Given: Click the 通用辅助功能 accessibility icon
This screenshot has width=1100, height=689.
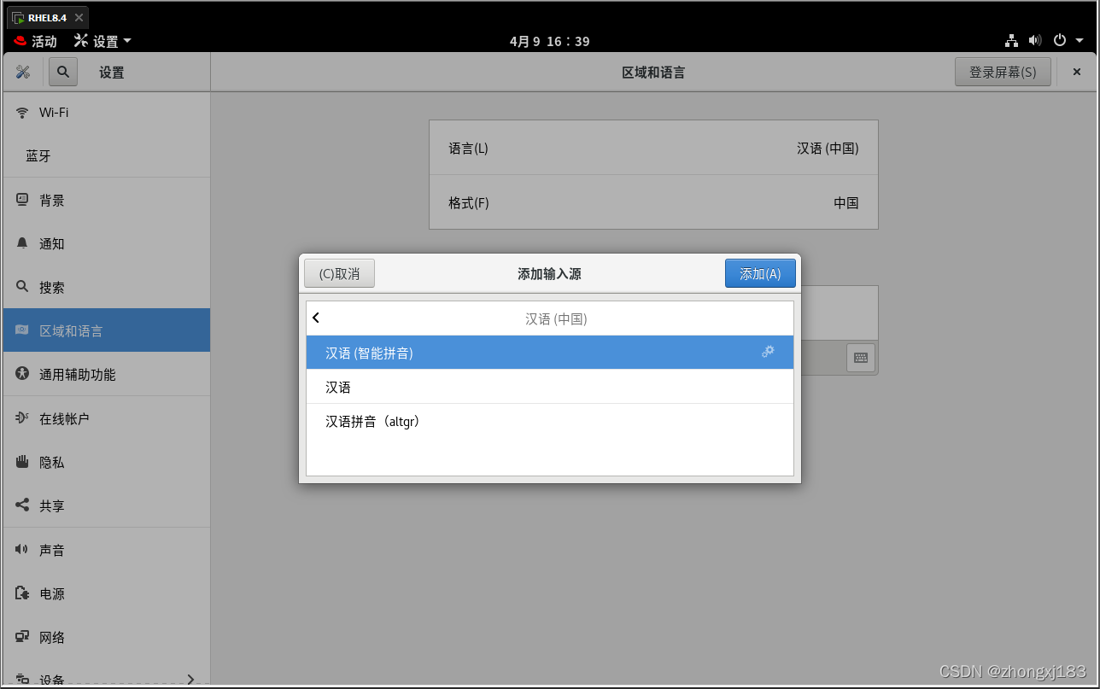Looking at the screenshot, I should [x=22, y=374].
